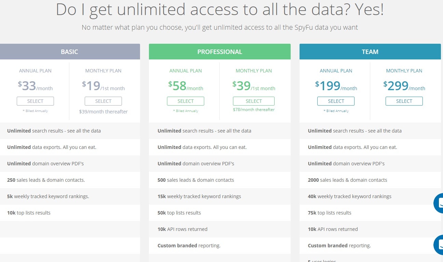Click the chat bubble icon beside Team keyword rankings

pyautogui.click(x=439, y=203)
